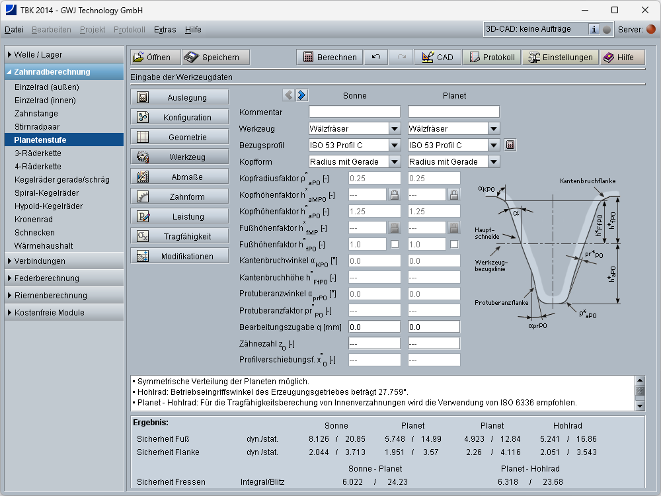Toggle Planet Fußhöhenfaktor hfP0 checkbox
This screenshot has height=496, width=661.
coord(454,244)
